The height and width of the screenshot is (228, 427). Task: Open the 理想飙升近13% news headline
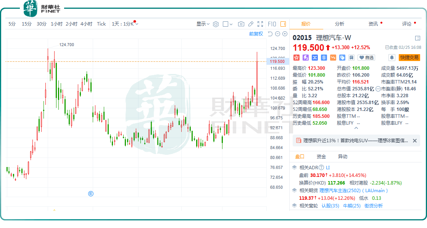tap(355, 140)
